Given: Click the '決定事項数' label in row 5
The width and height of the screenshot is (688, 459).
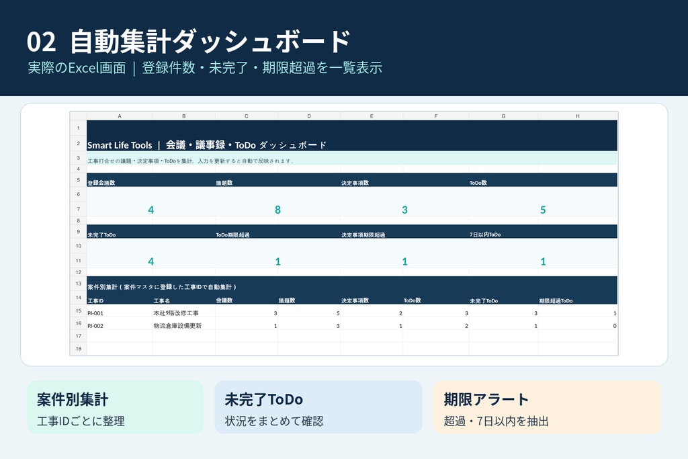Looking at the screenshot, I should (x=355, y=183).
